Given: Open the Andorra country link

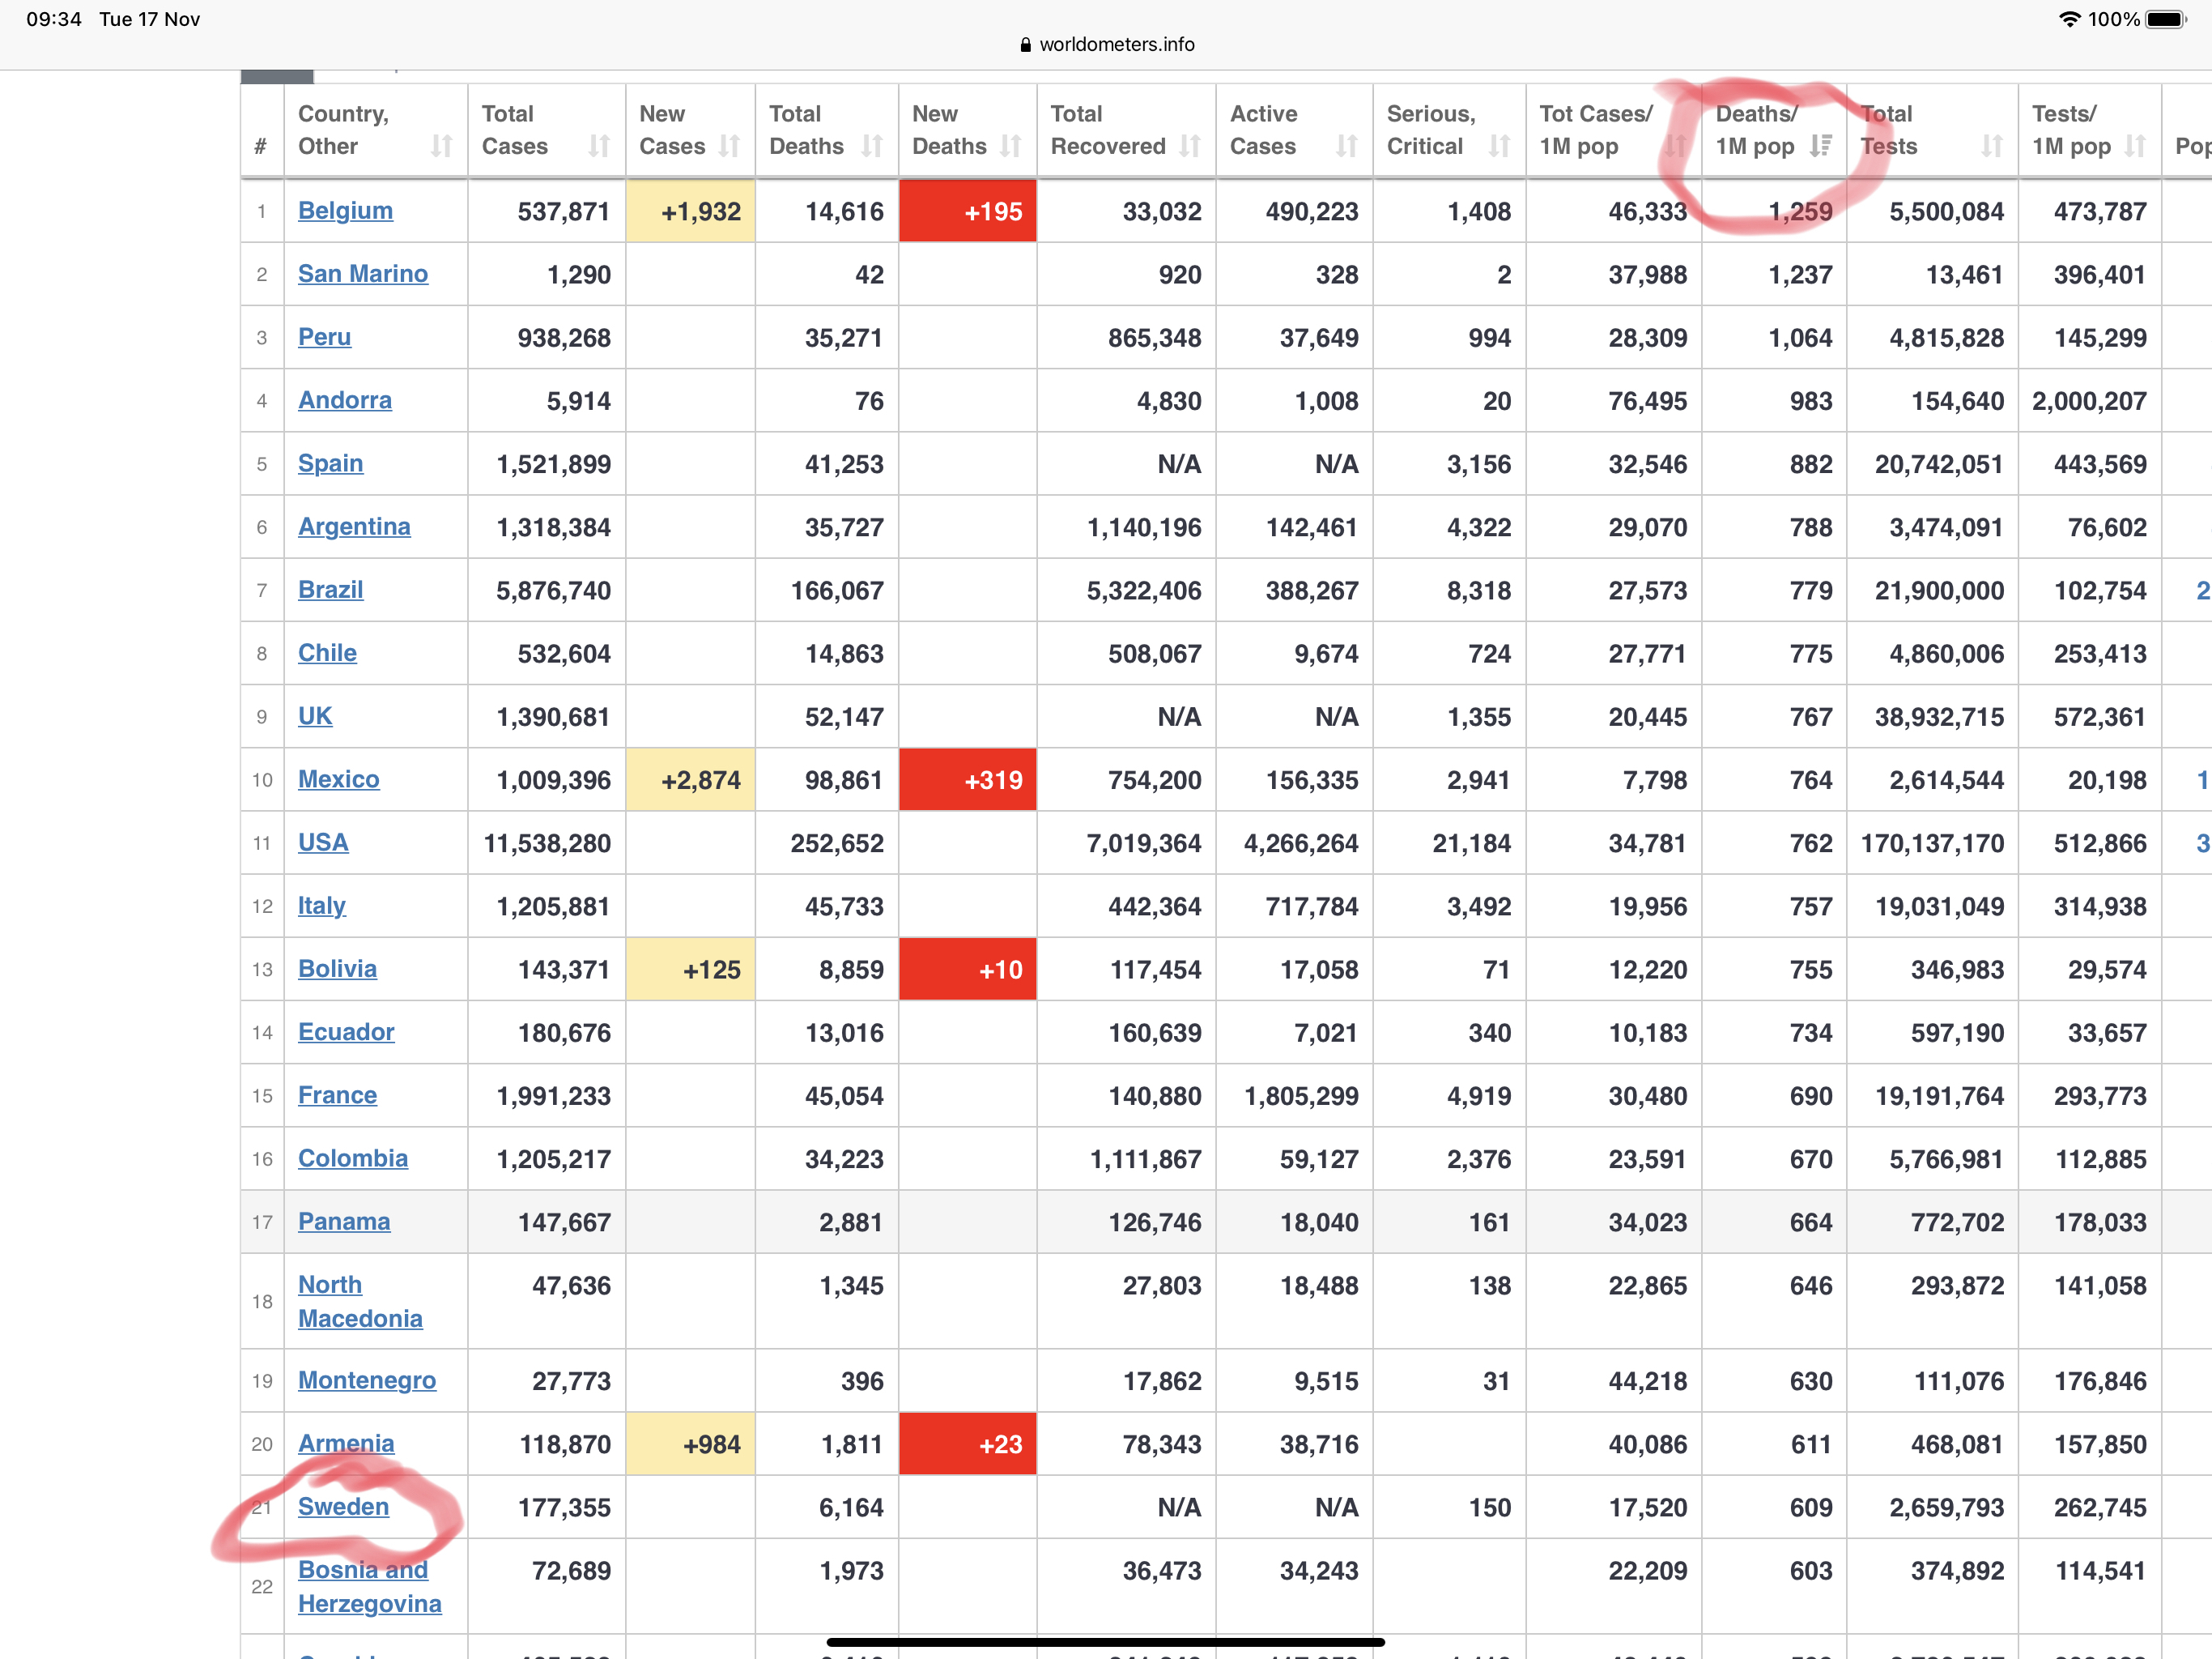Looking at the screenshot, I should [345, 399].
